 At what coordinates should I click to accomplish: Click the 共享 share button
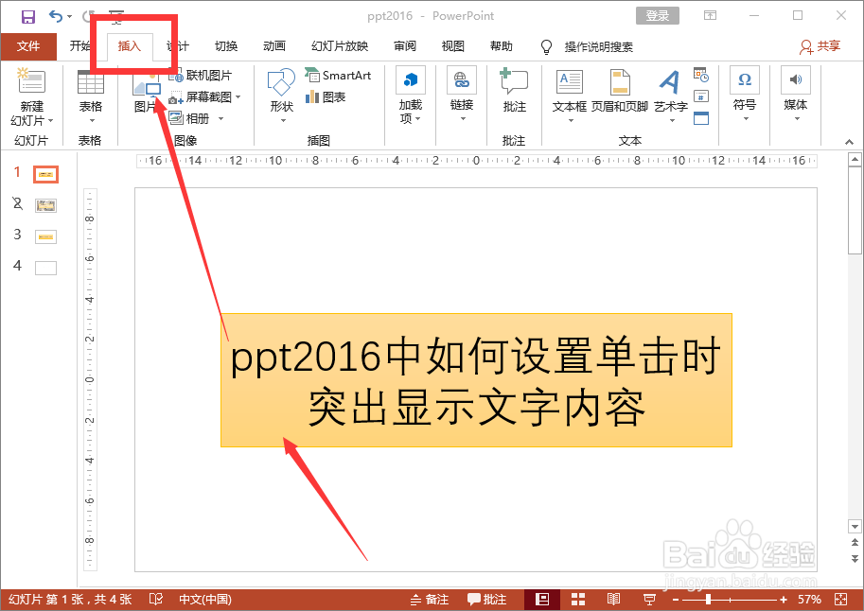[820, 46]
